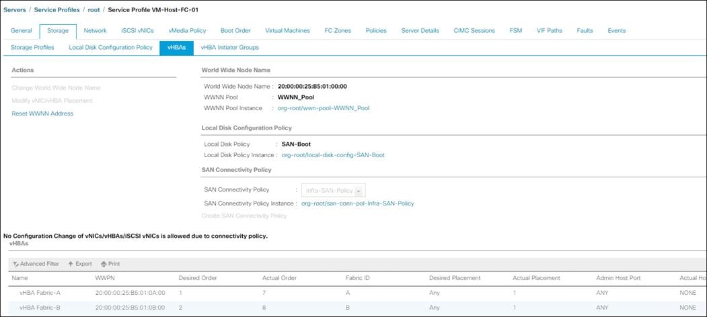Click Service Profiles in the breadcrumb
This screenshot has width=707, height=317.
pyautogui.click(x=57, y=9)
